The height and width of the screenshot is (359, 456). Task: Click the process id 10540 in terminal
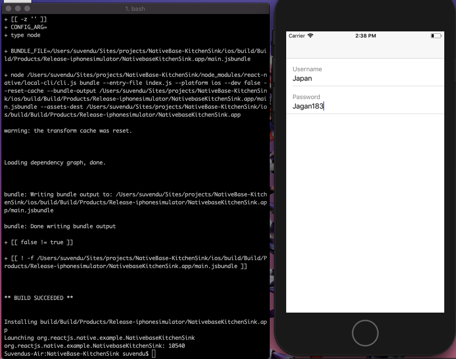point(176,346)
